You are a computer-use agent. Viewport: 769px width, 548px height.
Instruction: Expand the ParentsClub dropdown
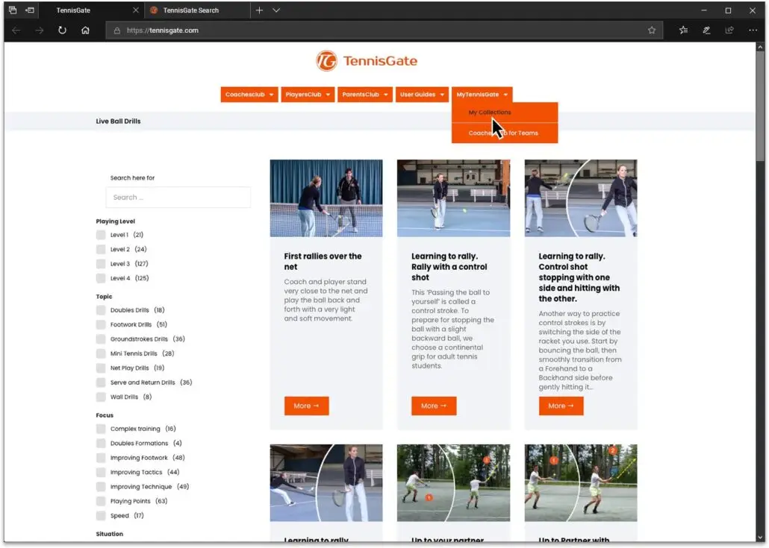tap(365, 95)
